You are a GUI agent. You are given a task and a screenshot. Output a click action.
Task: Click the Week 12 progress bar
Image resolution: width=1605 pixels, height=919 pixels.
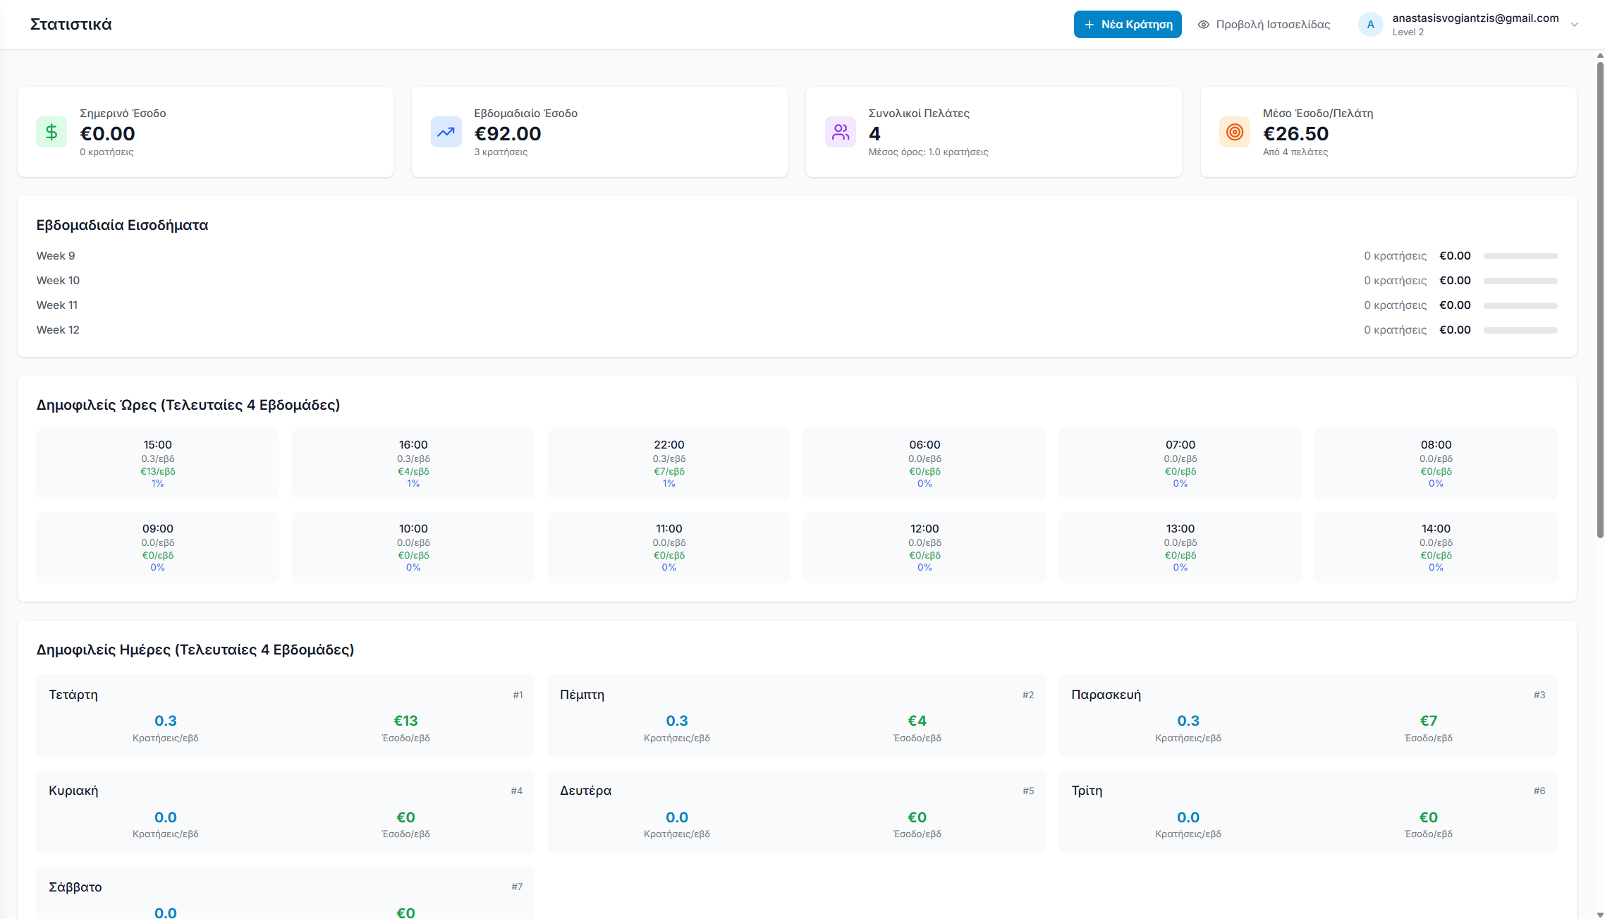(1520, 330)
